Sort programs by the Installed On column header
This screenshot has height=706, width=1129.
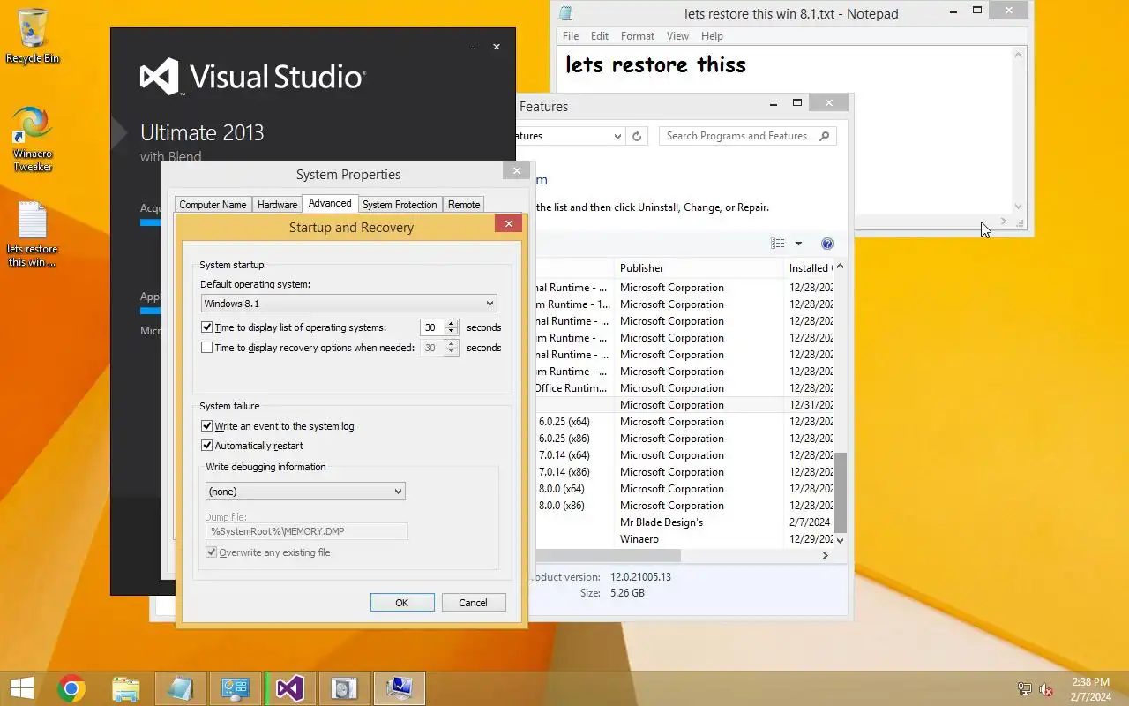809,268
